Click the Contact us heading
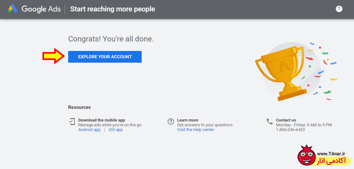354x169 pixels. [x=286, y=120]
